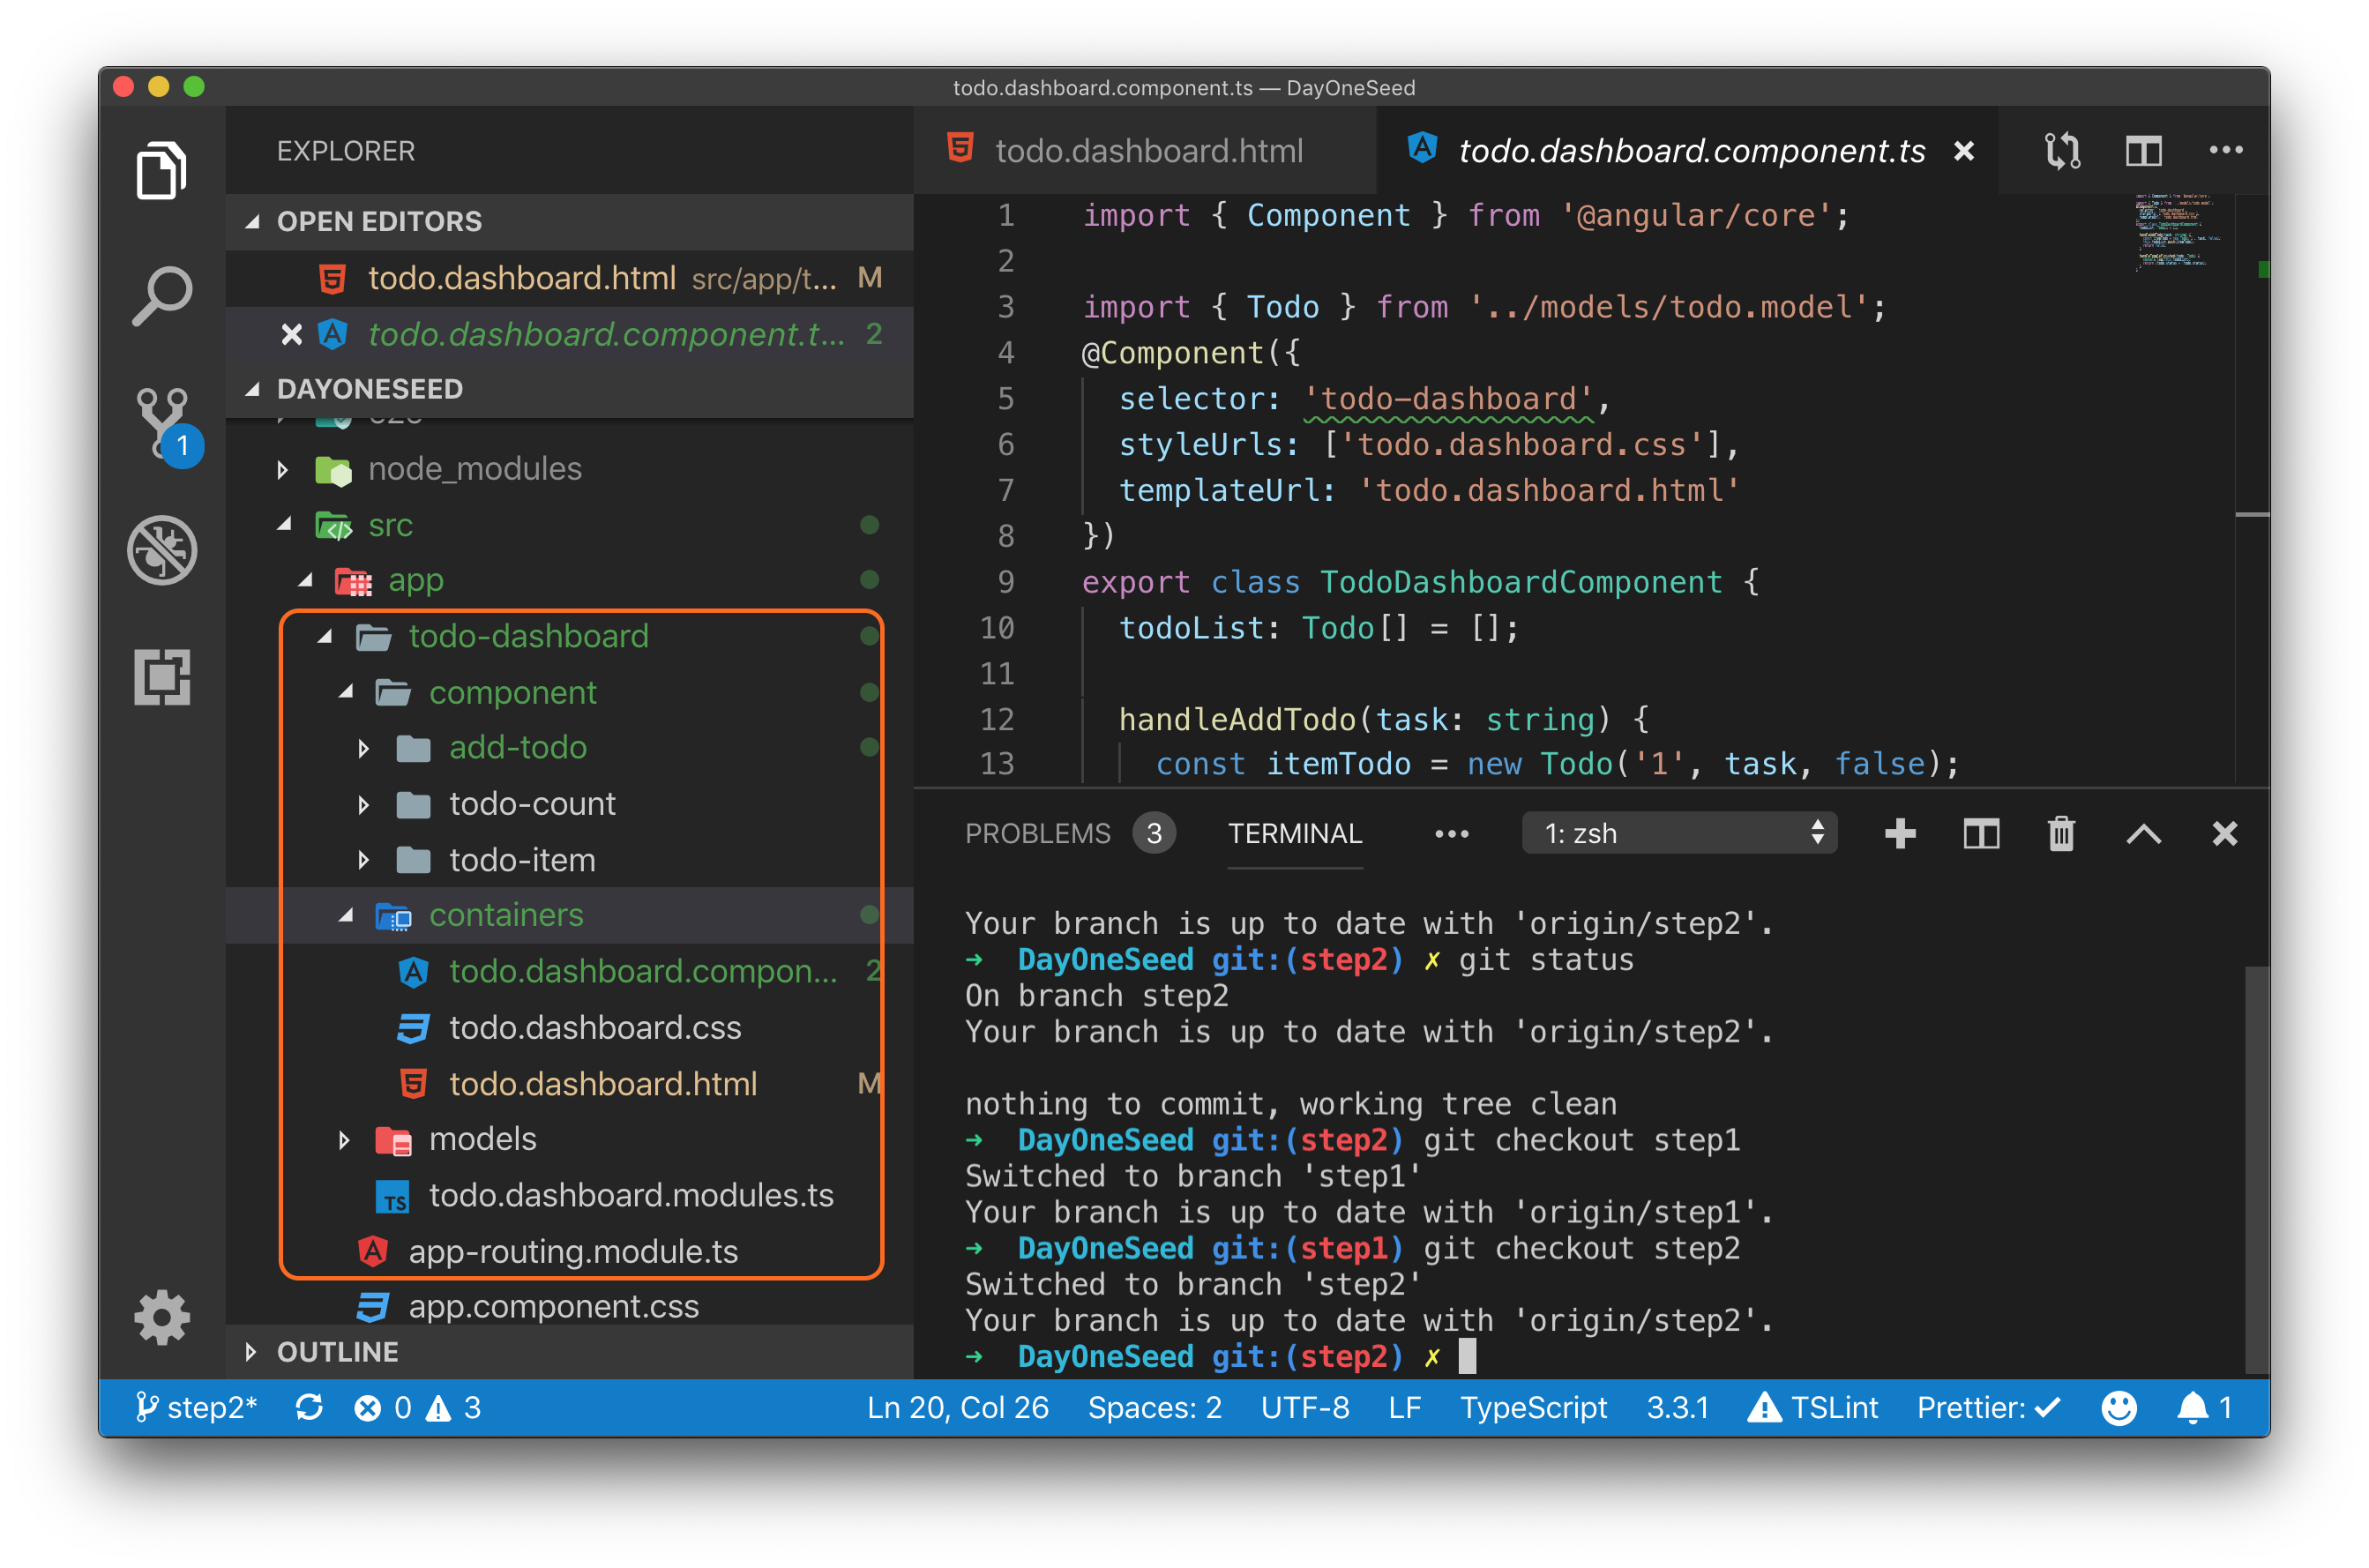
Task: Open Source Control view with badge 1
Action: point(166,425)
